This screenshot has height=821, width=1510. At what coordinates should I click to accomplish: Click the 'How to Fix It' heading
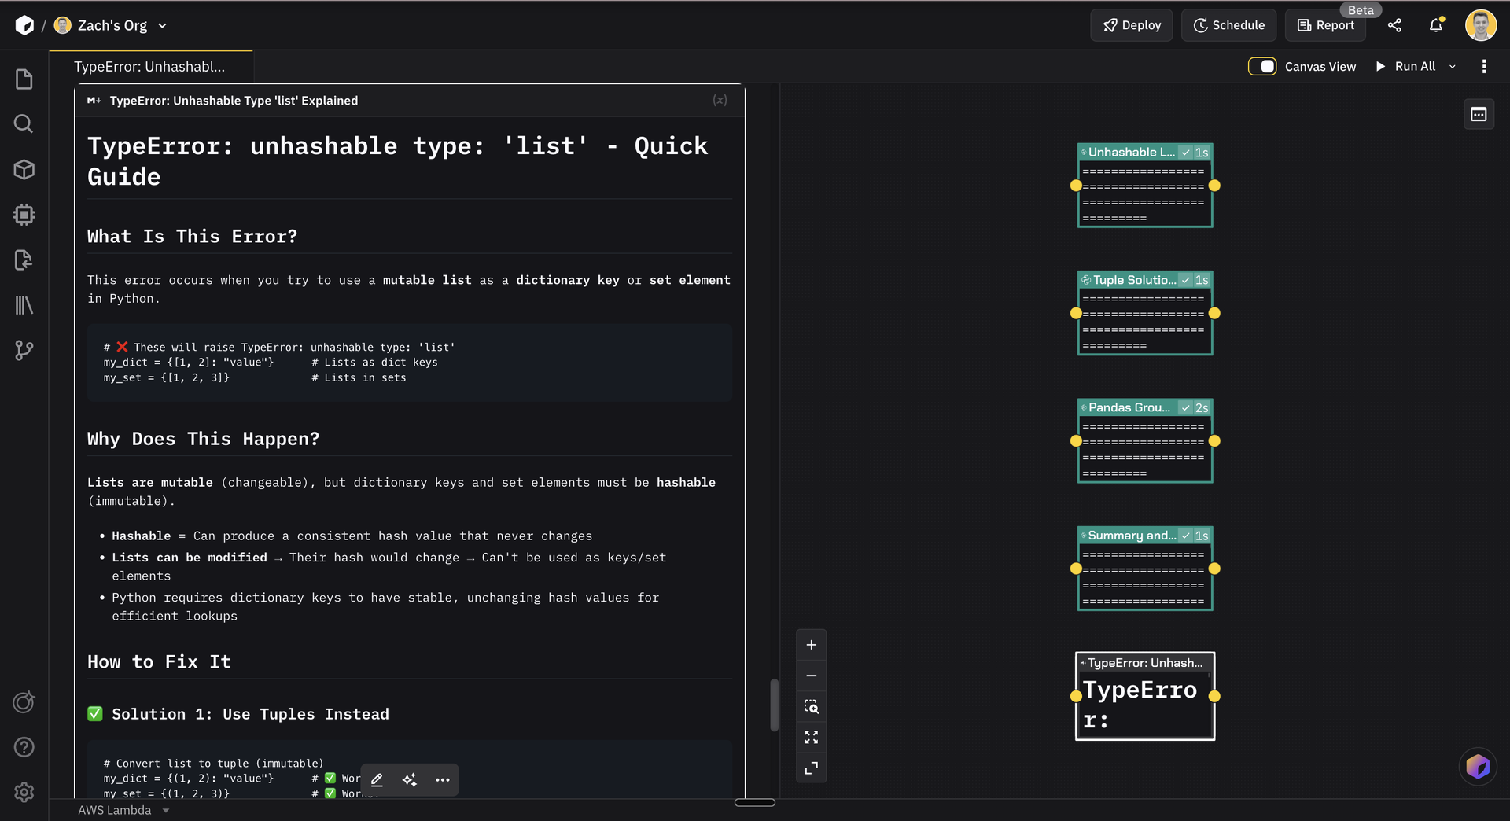[159, 662]
